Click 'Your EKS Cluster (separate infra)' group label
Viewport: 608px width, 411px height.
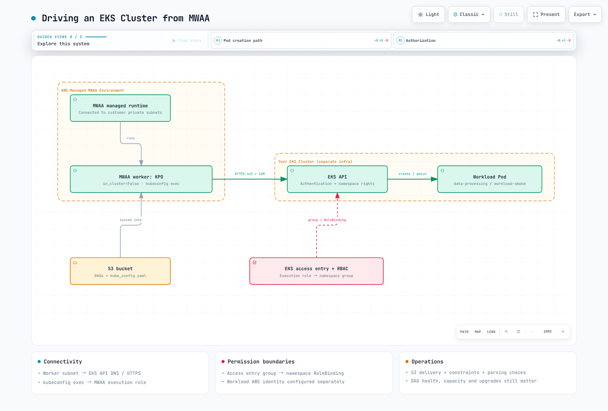315,162
